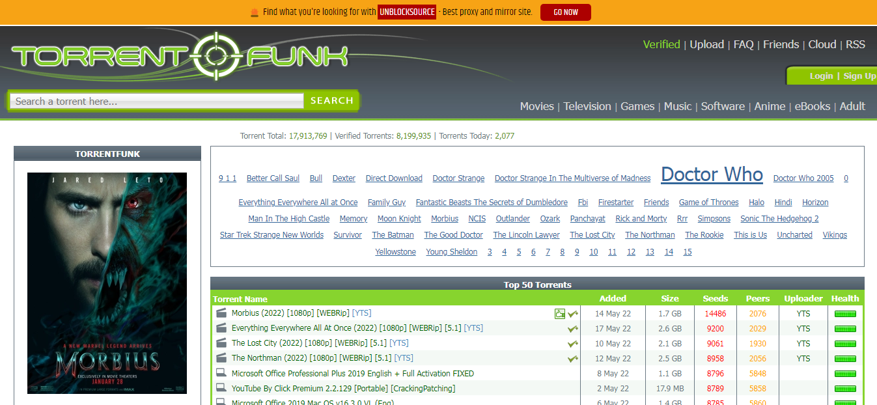This screenshot has height=405, width=877.
Task: Open the Better Call Saul tag
Action: coord(273,178)
